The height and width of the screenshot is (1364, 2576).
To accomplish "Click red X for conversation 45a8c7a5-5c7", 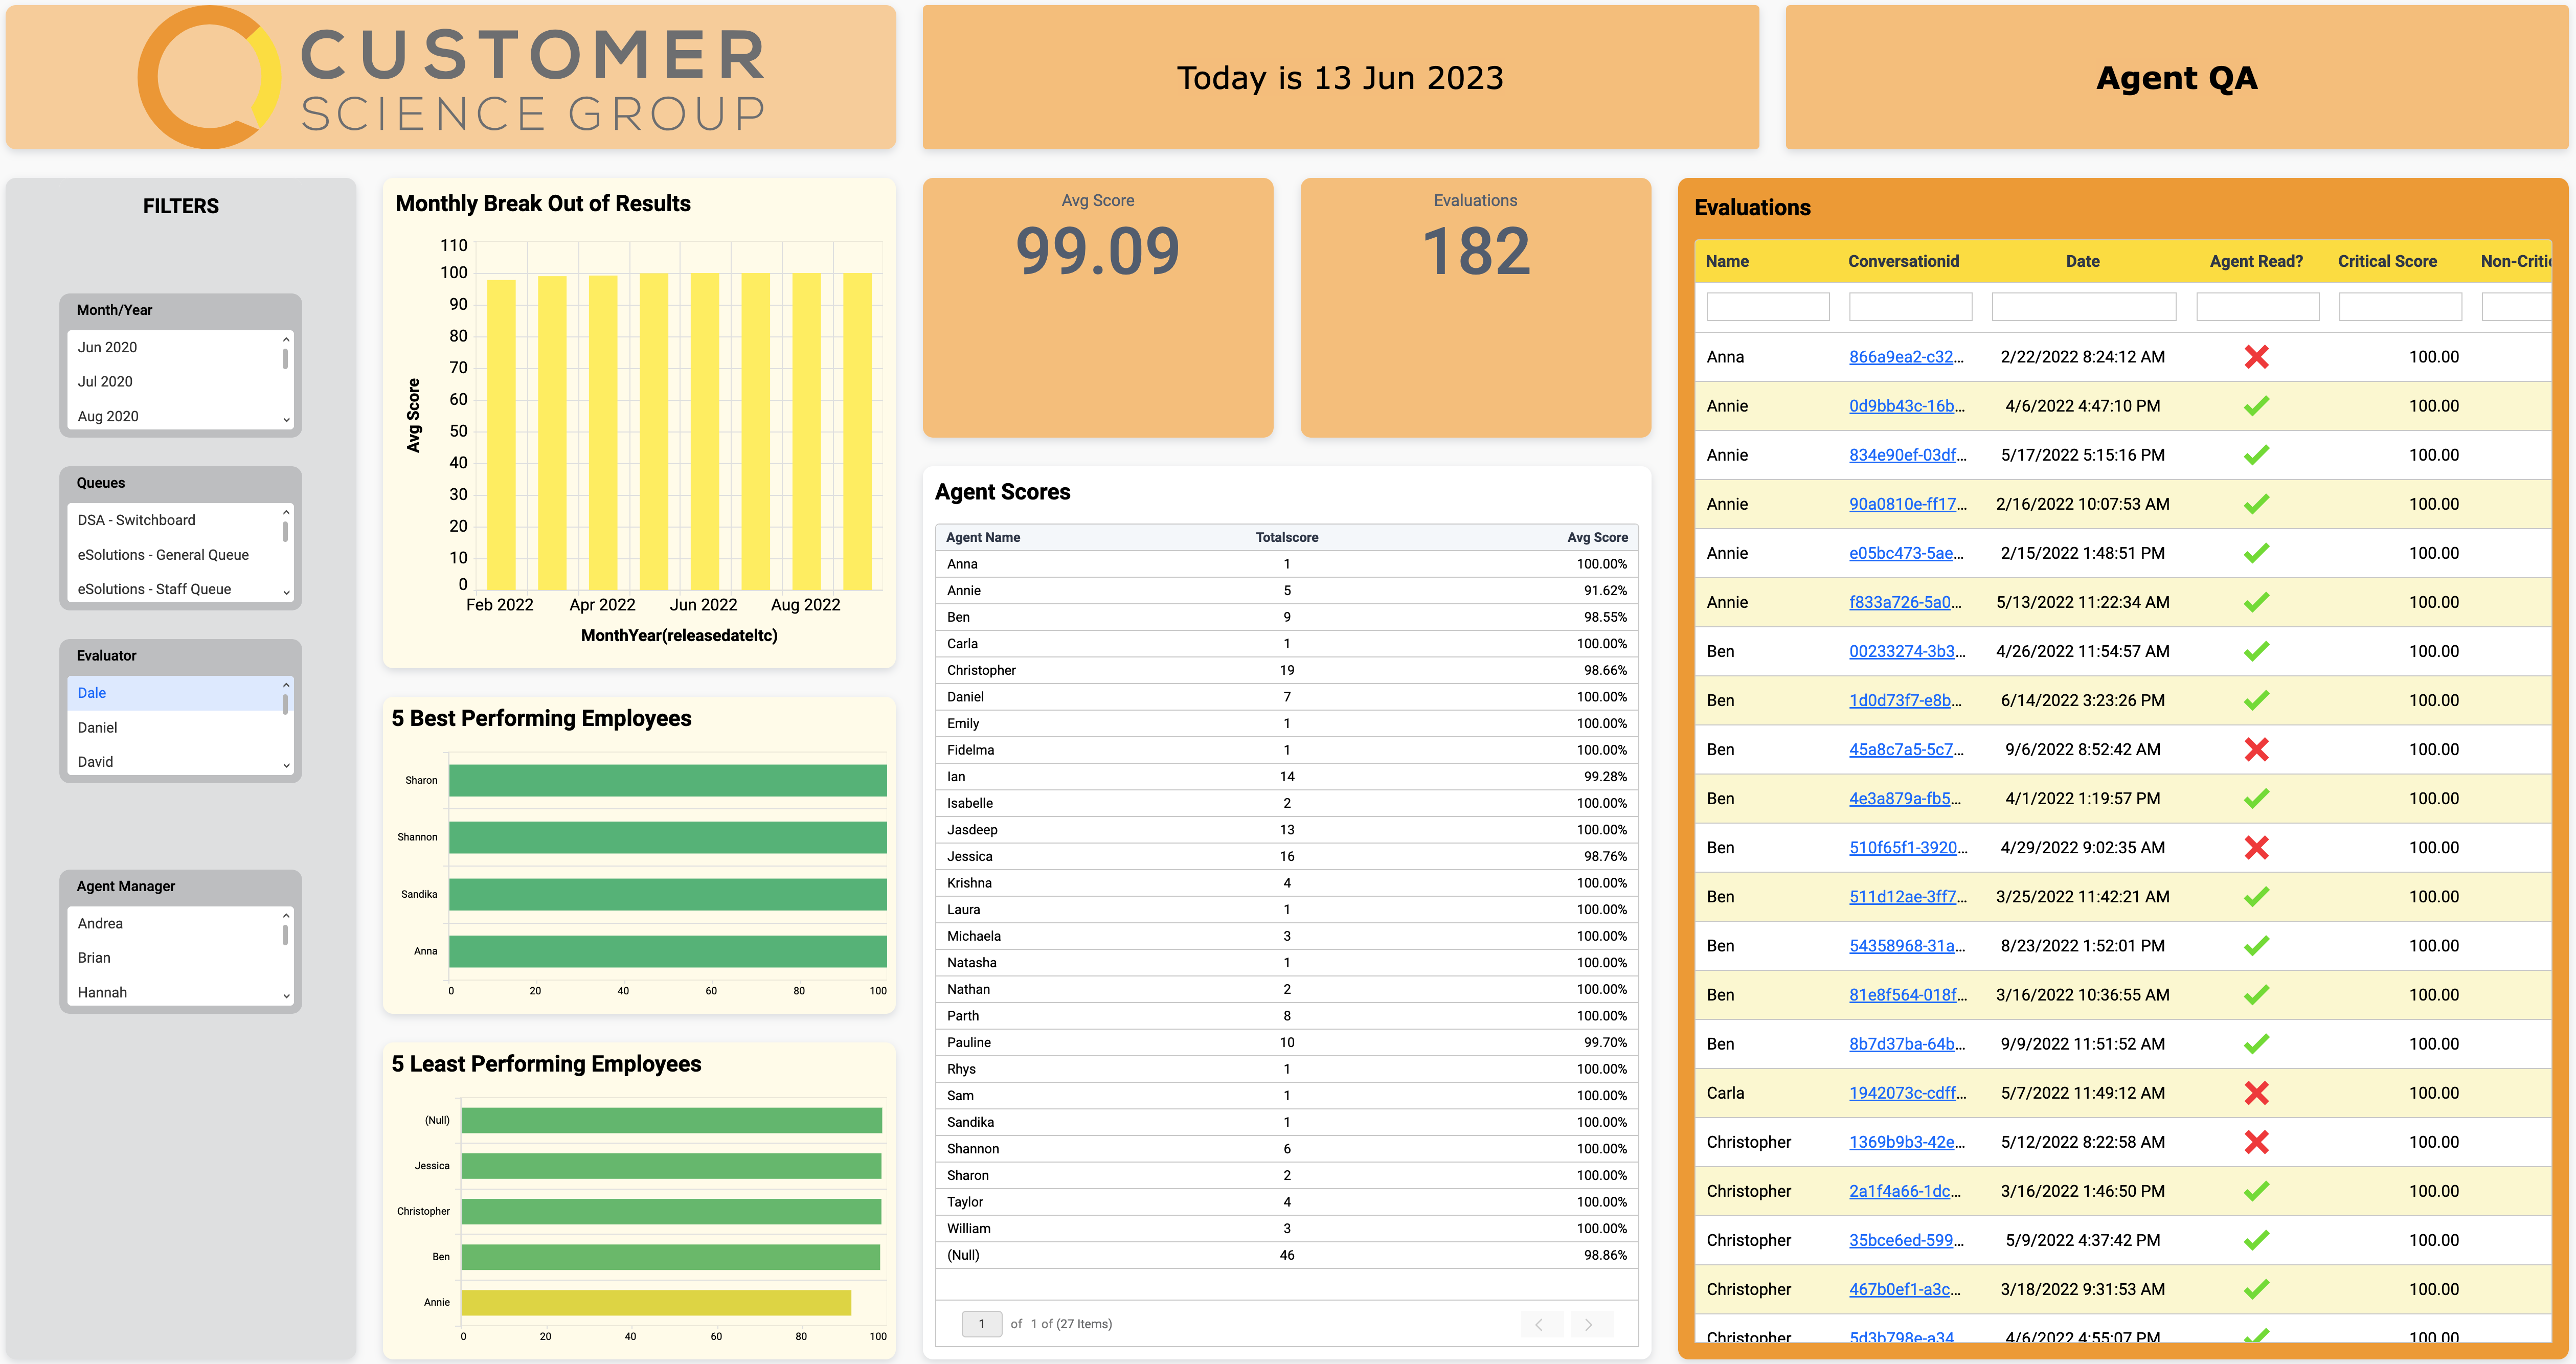I will (x=2256, y=749).
